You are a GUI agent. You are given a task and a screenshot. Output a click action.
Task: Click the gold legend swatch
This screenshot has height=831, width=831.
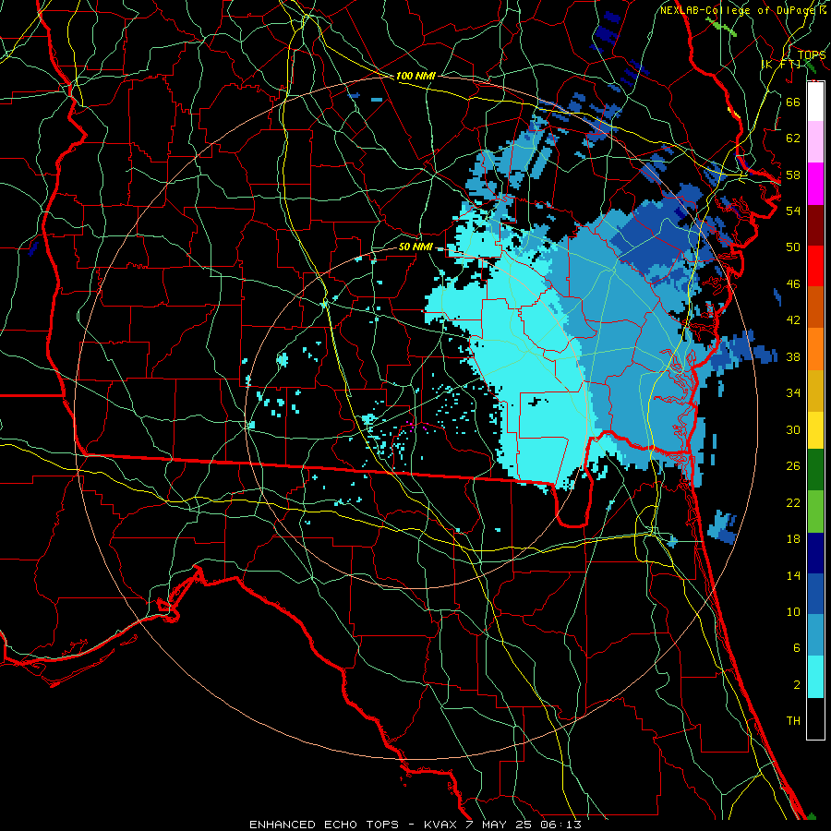[815, 390]
